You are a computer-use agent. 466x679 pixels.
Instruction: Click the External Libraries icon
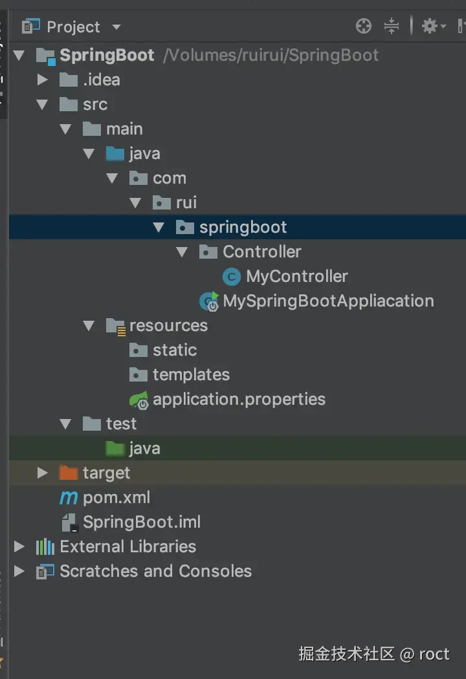click(45, 547)
